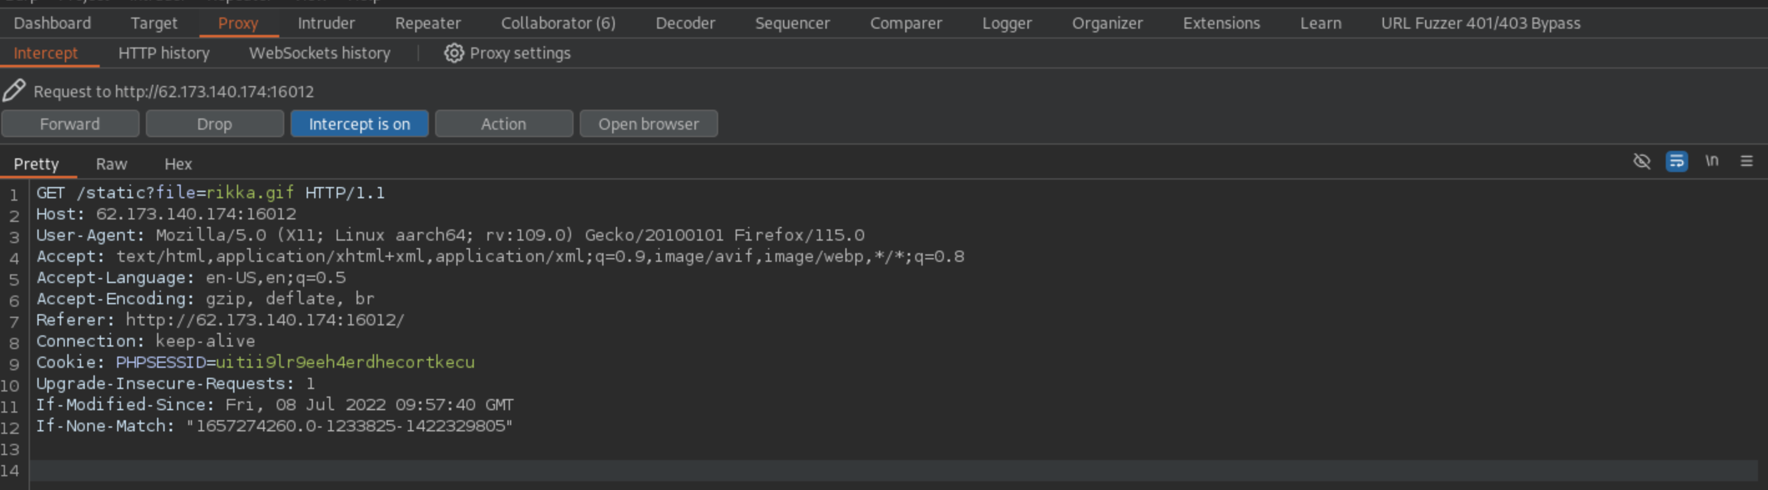This screenshot has height=490, width=1768.
Task: Open the editor hamburger options menu
Action: click(x=1747, y=161)
